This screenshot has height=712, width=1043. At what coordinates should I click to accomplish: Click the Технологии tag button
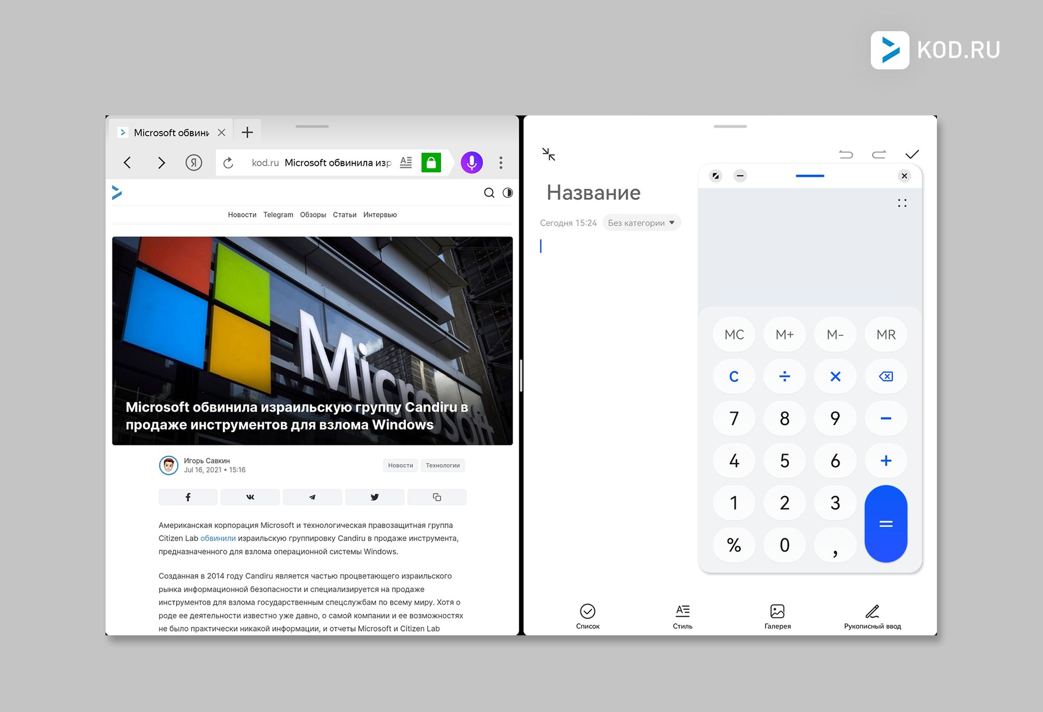(x=443, y=465)
